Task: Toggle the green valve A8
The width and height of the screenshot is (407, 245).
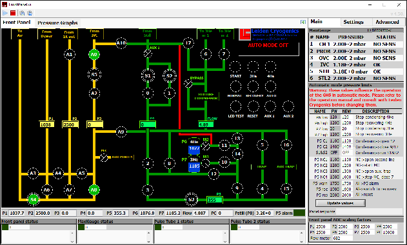Action: [x=94, y=190]
